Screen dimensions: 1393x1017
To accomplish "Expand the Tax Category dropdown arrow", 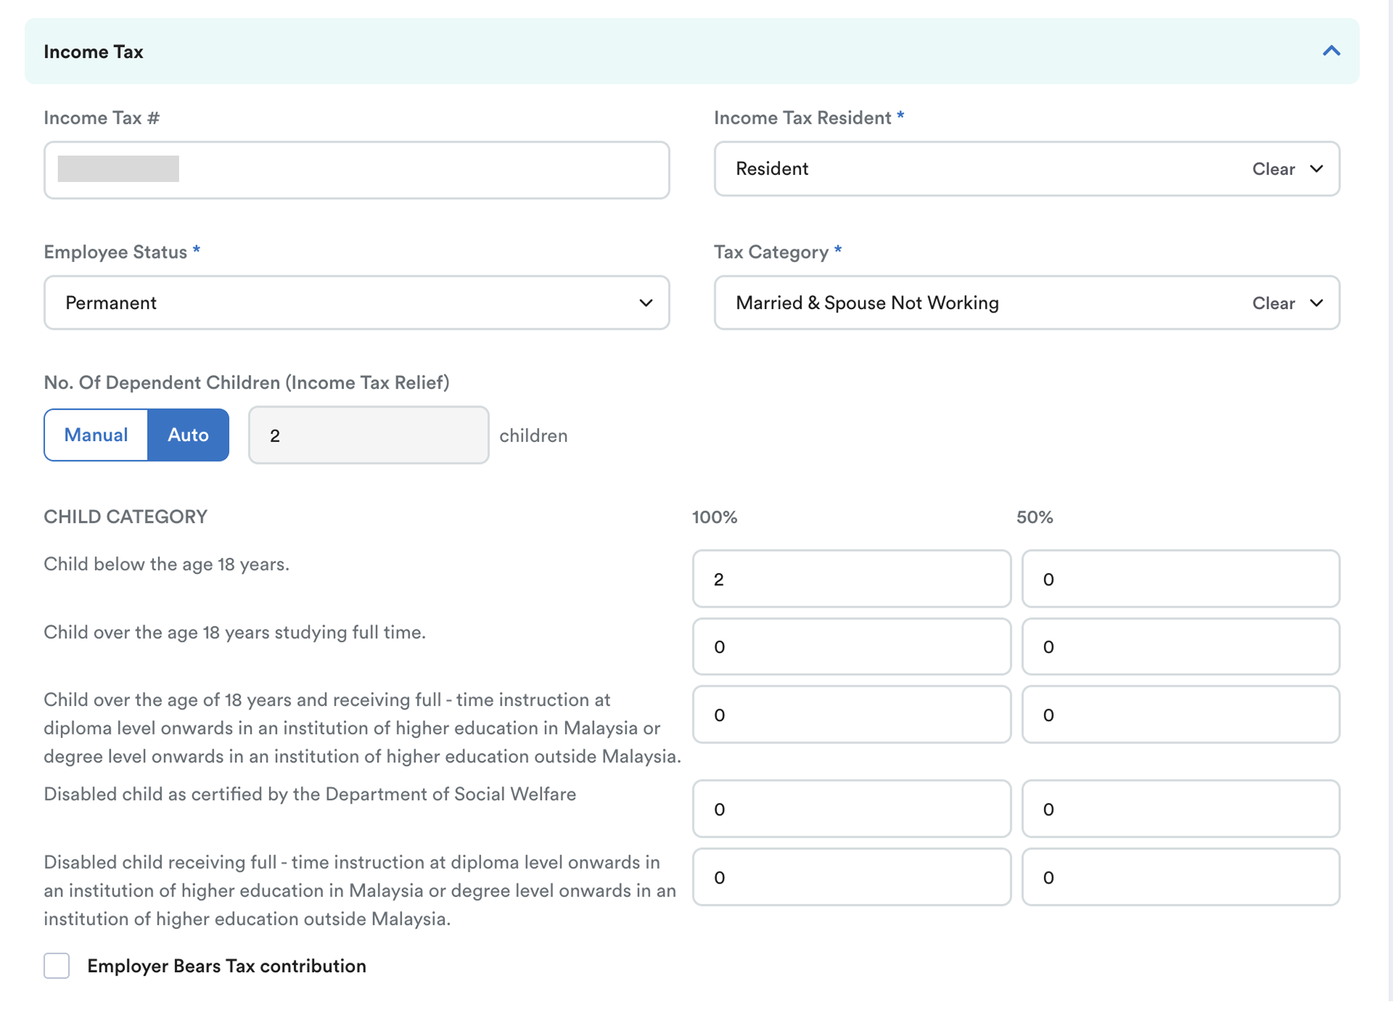I will coord(1317,303).
